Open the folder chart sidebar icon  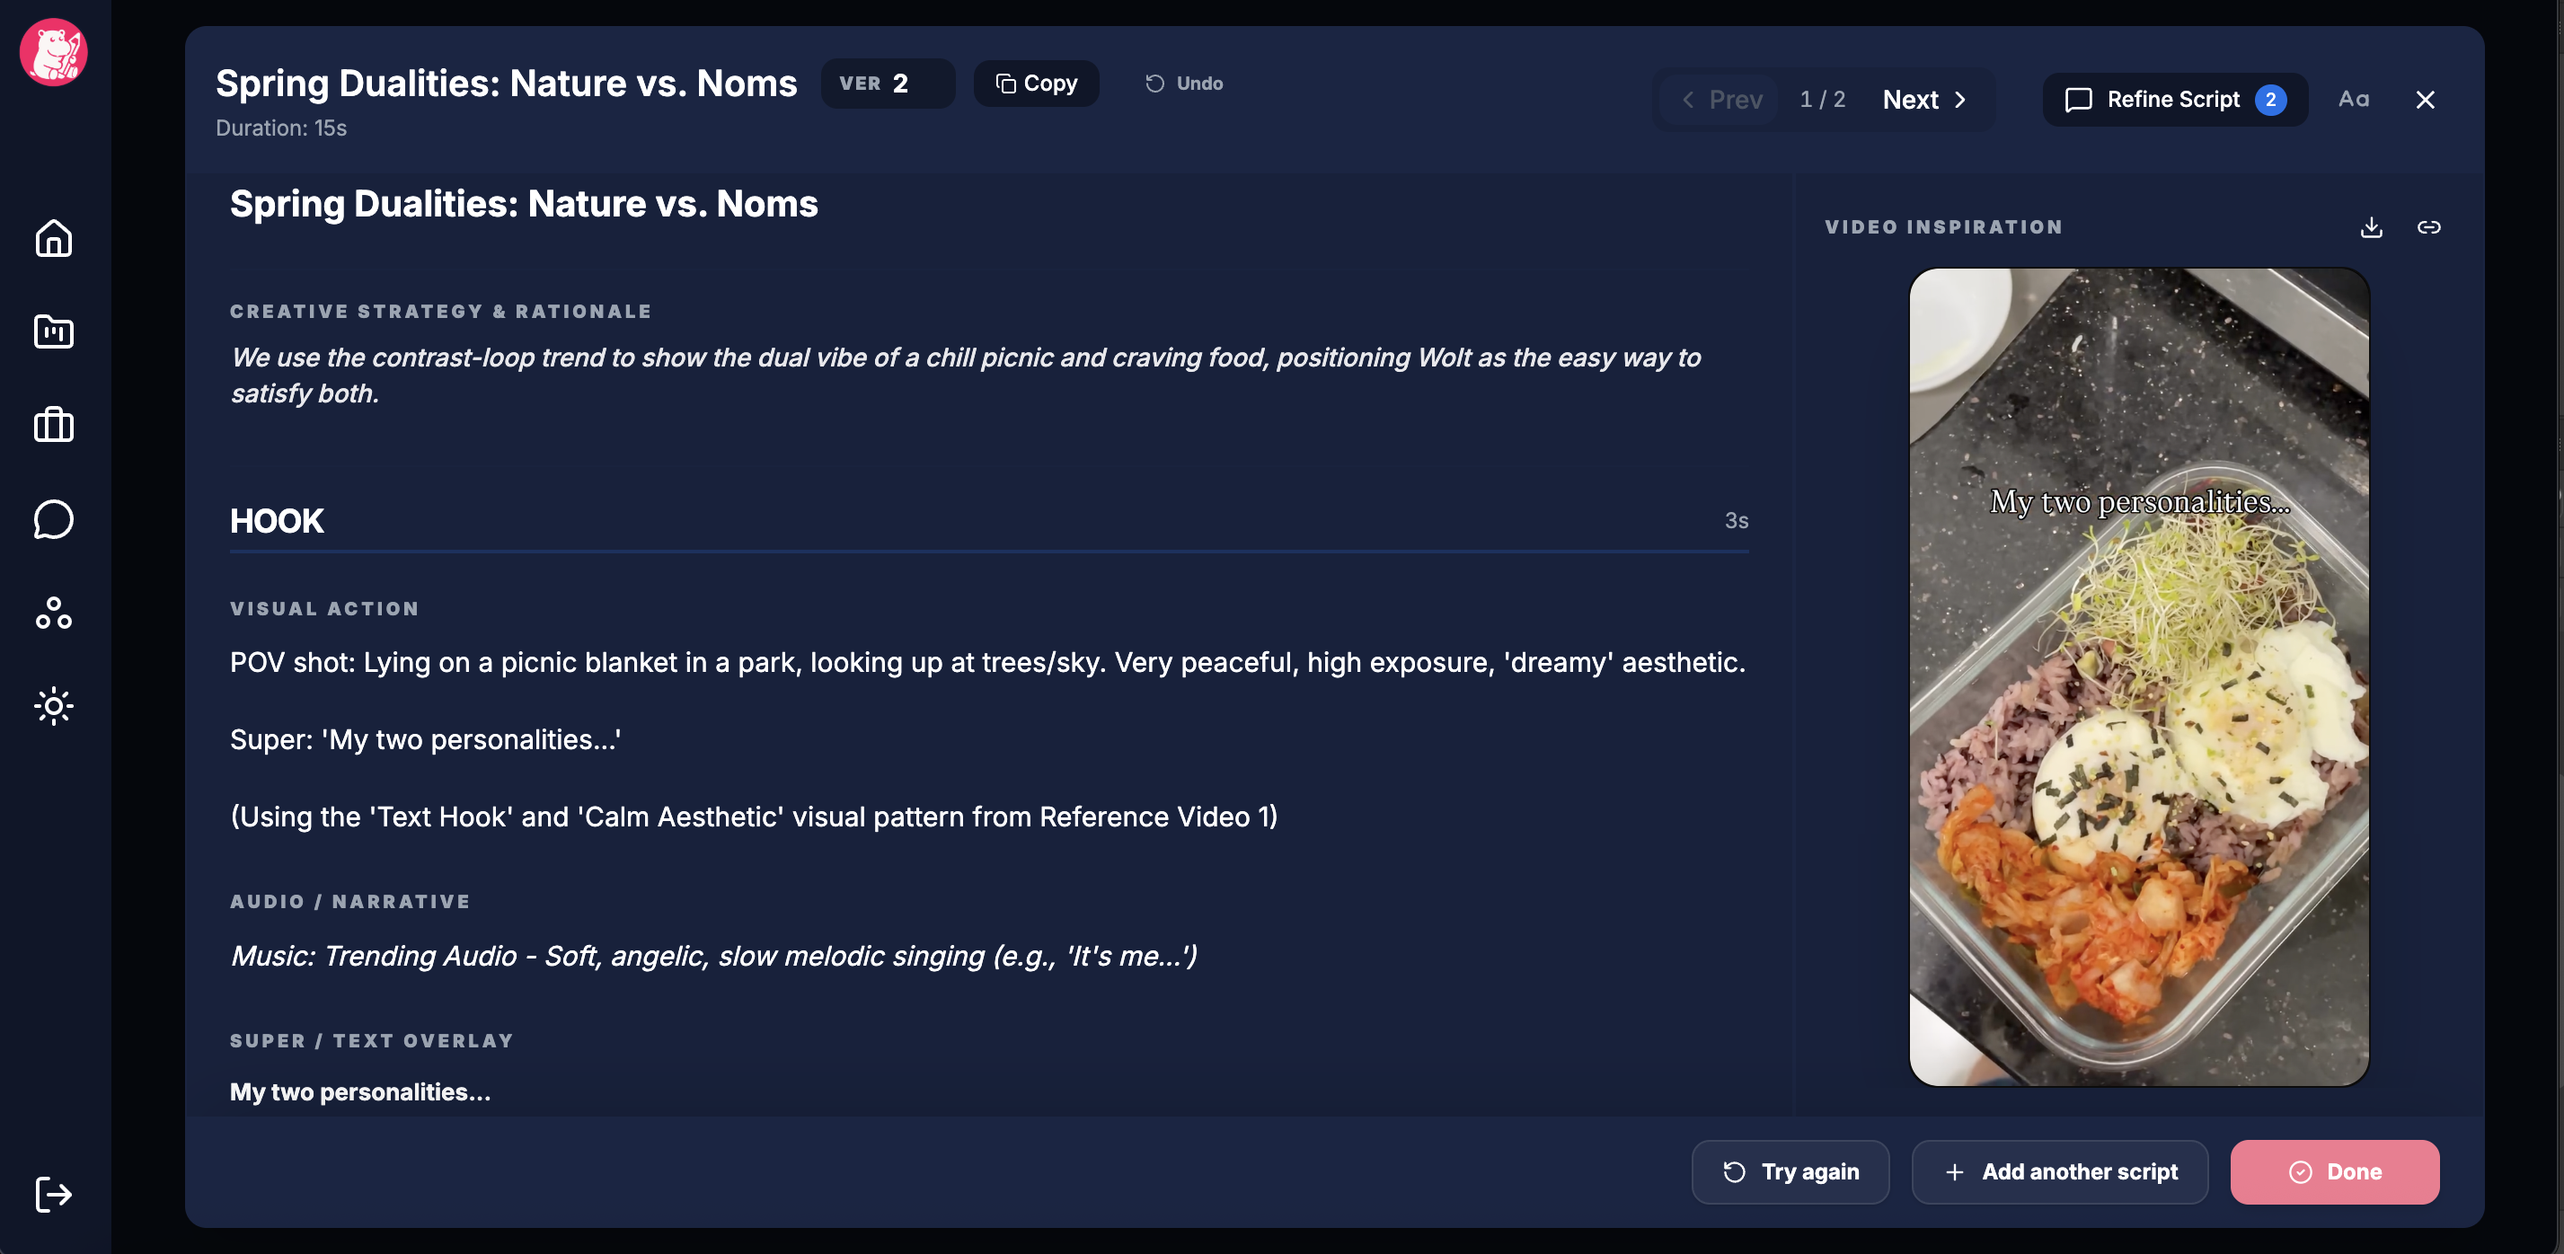pos(54,331)
